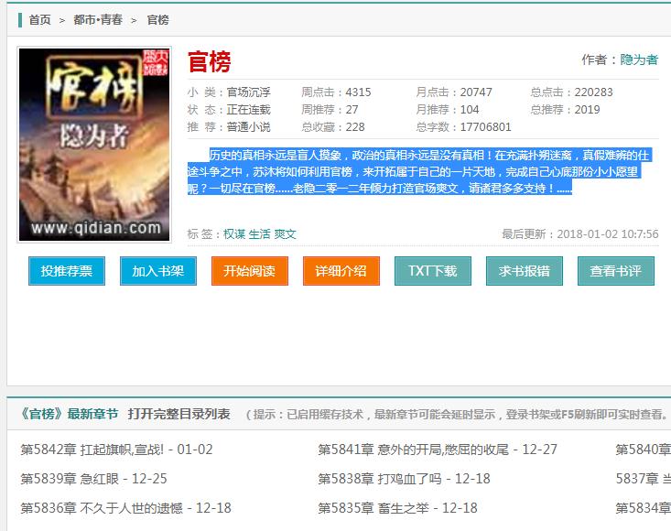Open author 隐为者 profile link
The height and width of the screenshot is (531, 671).
[639, 60]
